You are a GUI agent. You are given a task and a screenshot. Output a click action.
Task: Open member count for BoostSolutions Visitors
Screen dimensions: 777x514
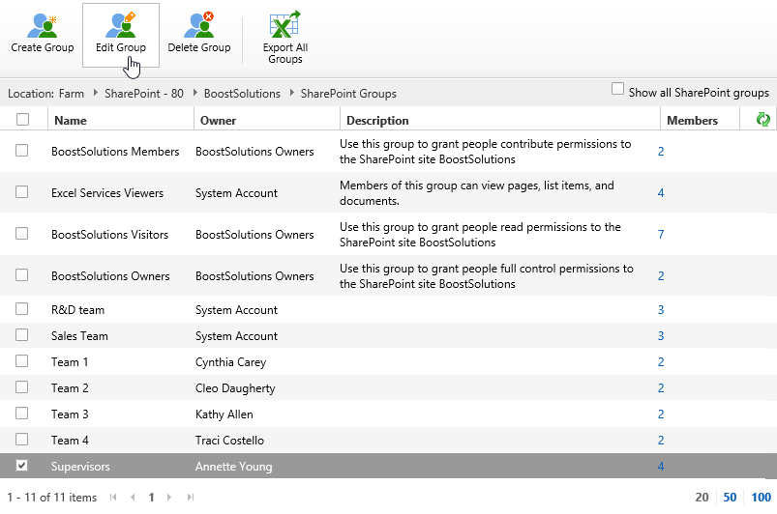(661, 235)
